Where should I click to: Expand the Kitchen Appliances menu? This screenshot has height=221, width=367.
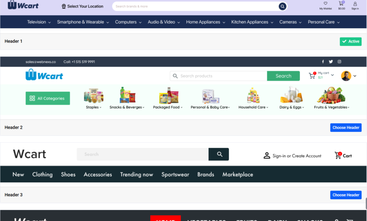252,22
